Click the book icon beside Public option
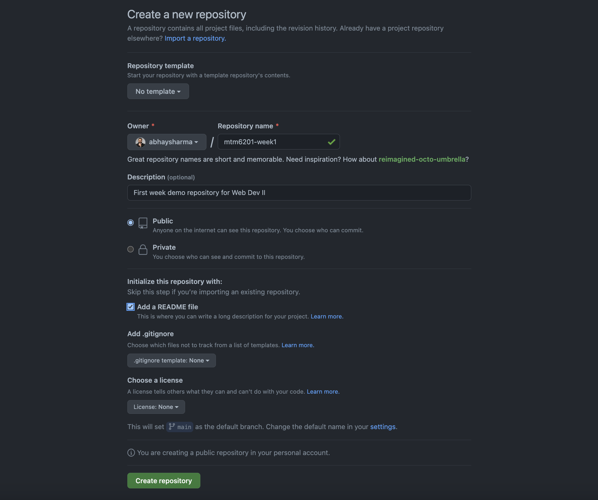Screen dimensions: 598x500 point(143,223)
